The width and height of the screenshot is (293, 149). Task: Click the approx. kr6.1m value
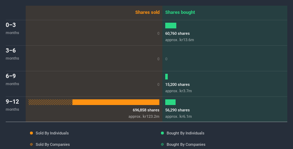point(178,117)
